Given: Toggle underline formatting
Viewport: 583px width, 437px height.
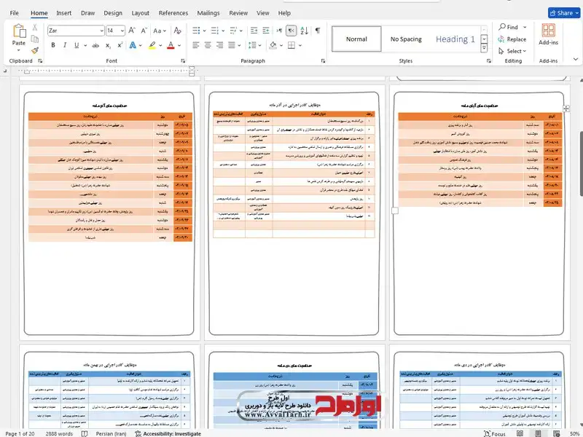Looking at the screenshot, I should coord(77,45).
